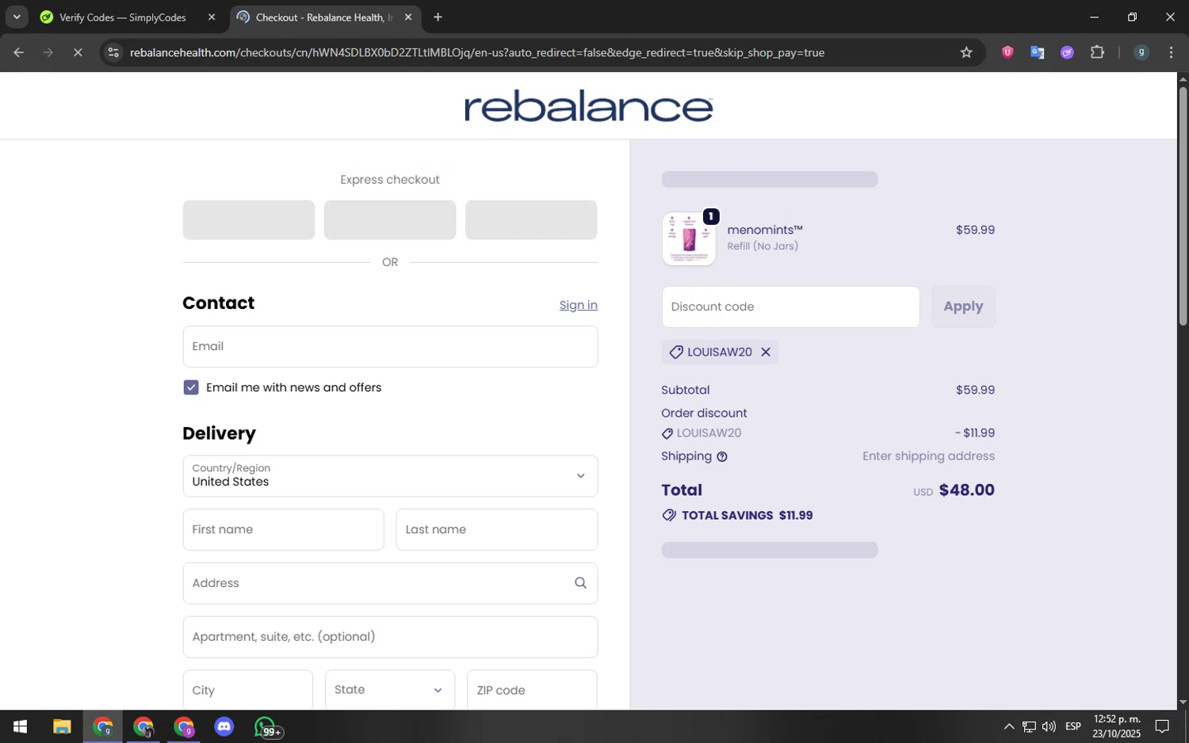Remove the LOUISAW20 discount code
This screenshot has height=743, width=1189.
pyautogui.click(x=766, y=352)
